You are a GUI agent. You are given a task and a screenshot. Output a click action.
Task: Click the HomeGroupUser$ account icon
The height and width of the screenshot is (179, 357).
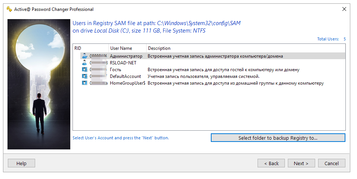click(x=84, y=83)
